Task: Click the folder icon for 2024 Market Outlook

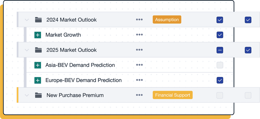Action: [38, 20]
